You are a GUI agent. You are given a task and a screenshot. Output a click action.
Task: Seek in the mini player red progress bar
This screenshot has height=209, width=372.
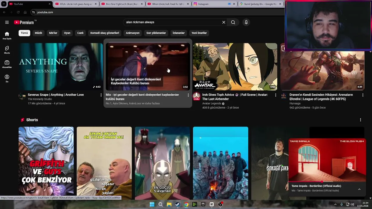pyautogui.click(x=327, y=182)
